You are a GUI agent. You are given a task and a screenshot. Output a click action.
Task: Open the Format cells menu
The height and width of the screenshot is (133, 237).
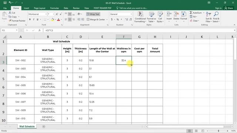point(184,17)
